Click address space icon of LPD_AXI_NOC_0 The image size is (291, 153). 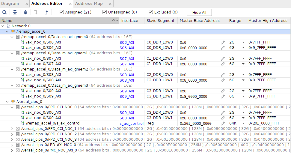[18, 145]
